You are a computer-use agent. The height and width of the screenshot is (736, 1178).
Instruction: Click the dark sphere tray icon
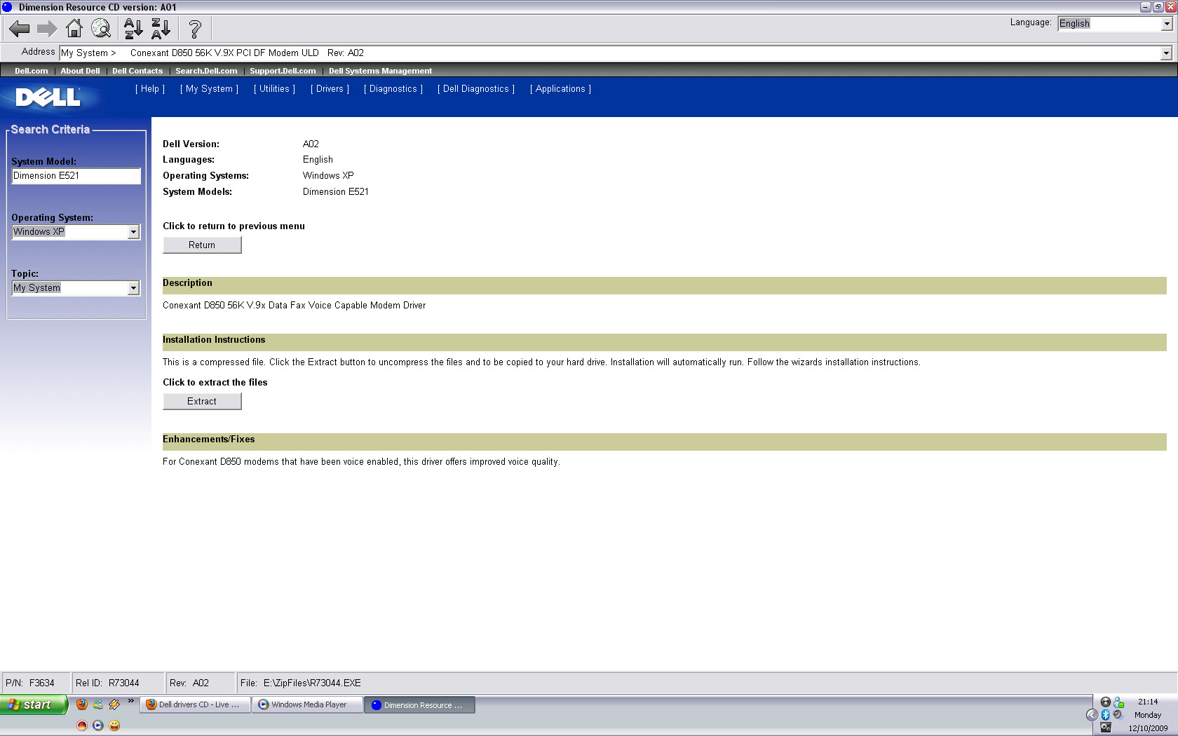coord(1106,702)
